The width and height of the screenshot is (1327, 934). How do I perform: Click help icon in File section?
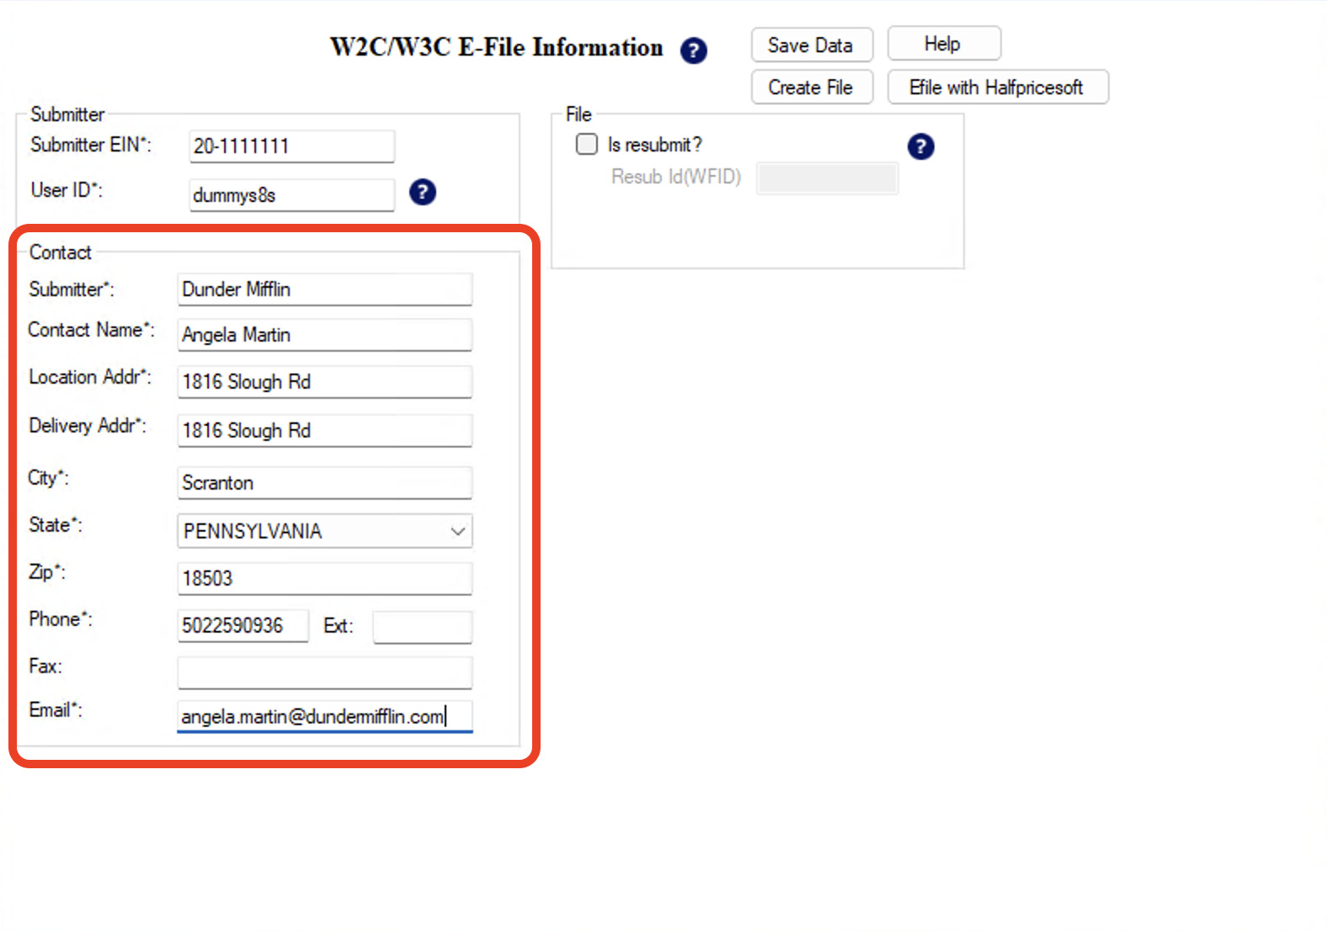920,146
